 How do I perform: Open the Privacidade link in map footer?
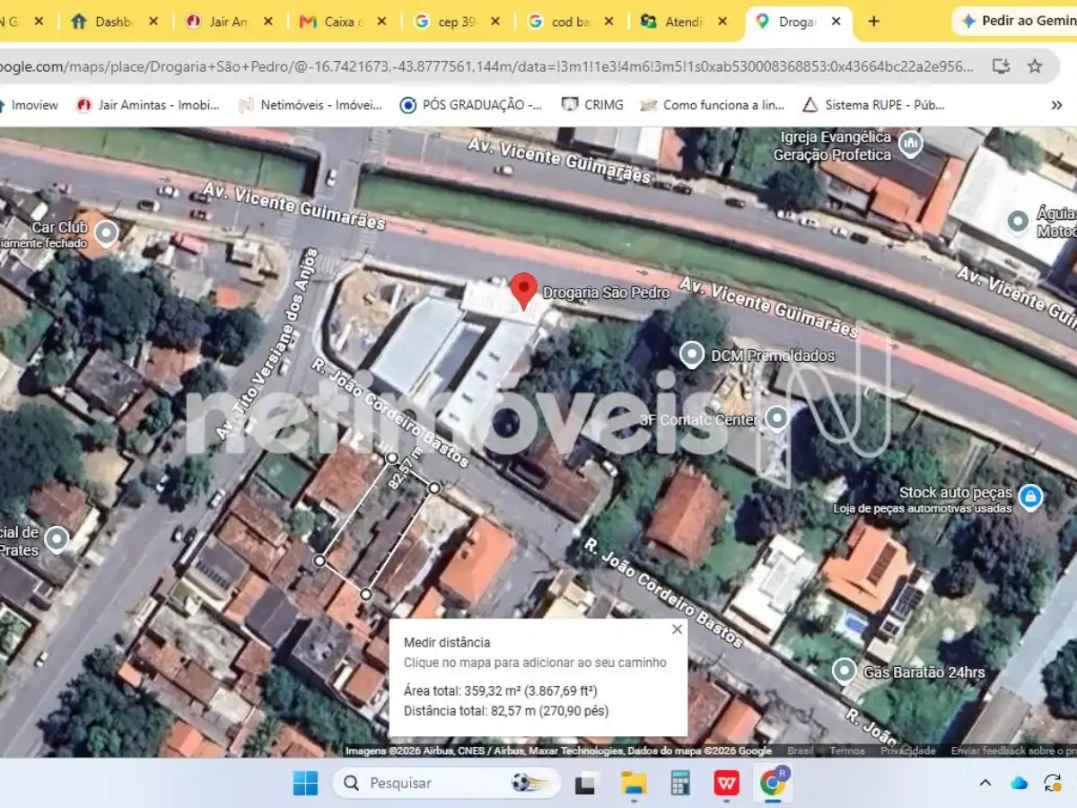(x=908, y=751)
